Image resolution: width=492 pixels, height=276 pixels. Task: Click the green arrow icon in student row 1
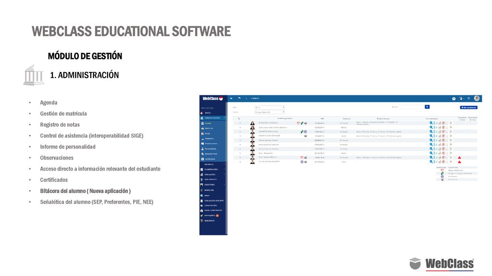[451, 123]
